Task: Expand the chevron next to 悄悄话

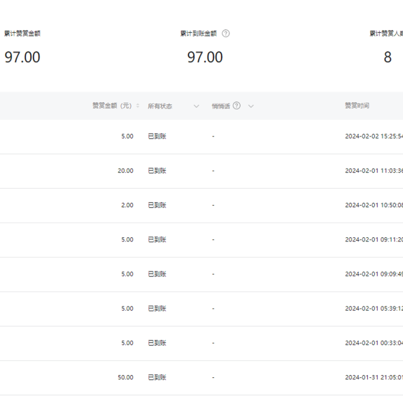Action: click(x=251, y=106)
